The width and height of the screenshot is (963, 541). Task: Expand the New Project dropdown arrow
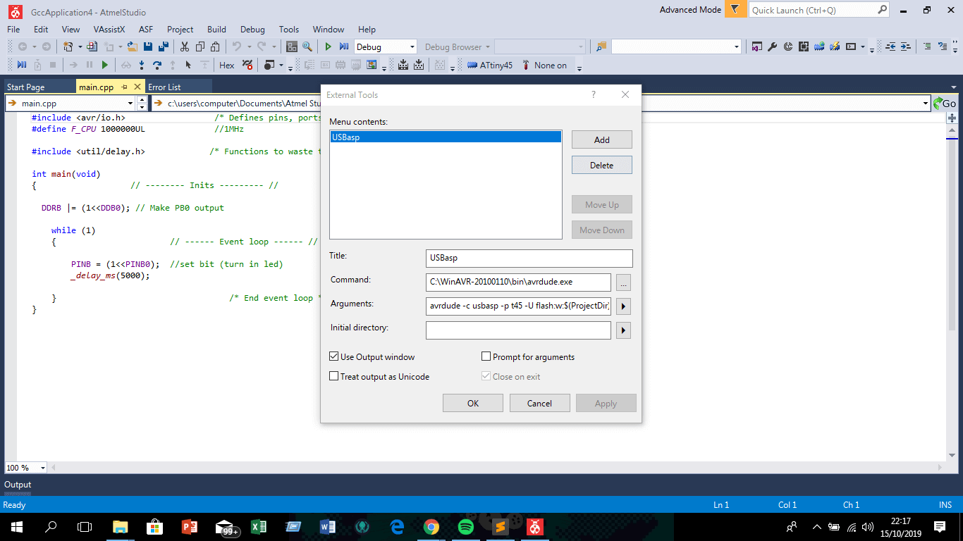[80, 47]
